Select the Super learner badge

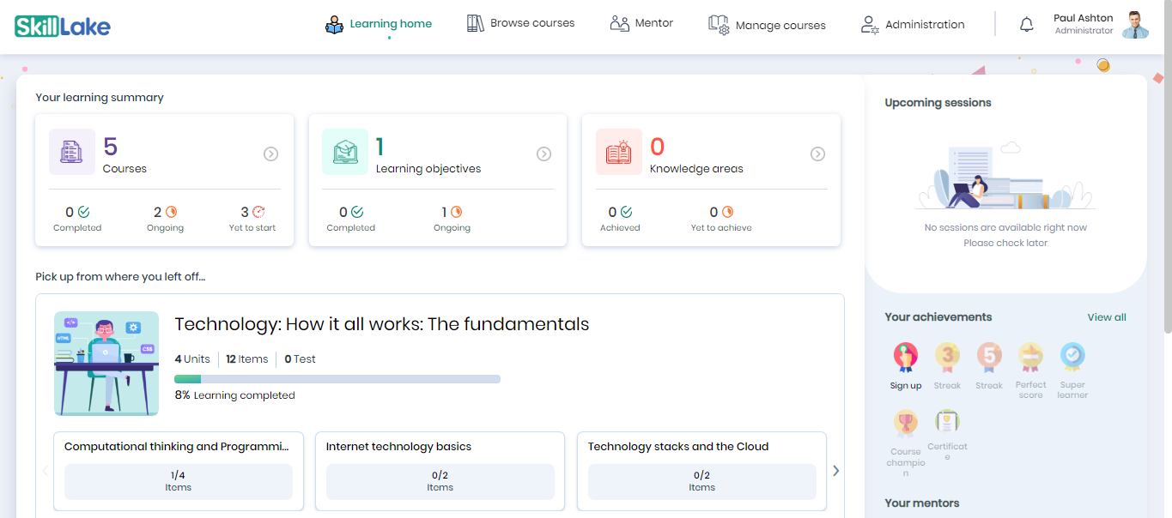(x=1072, y=356)
